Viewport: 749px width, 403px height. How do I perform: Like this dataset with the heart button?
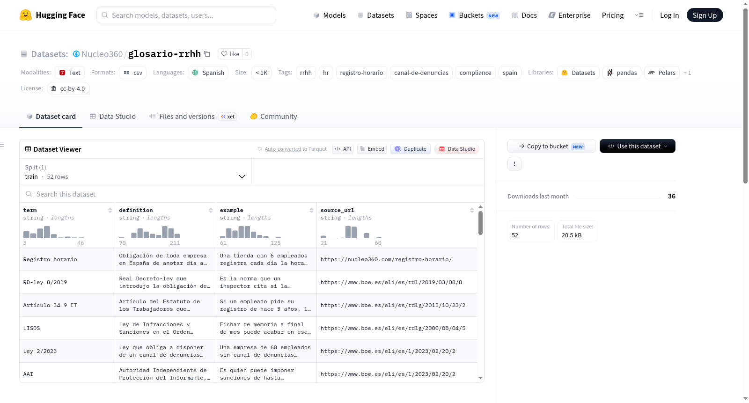coord(230,54)
